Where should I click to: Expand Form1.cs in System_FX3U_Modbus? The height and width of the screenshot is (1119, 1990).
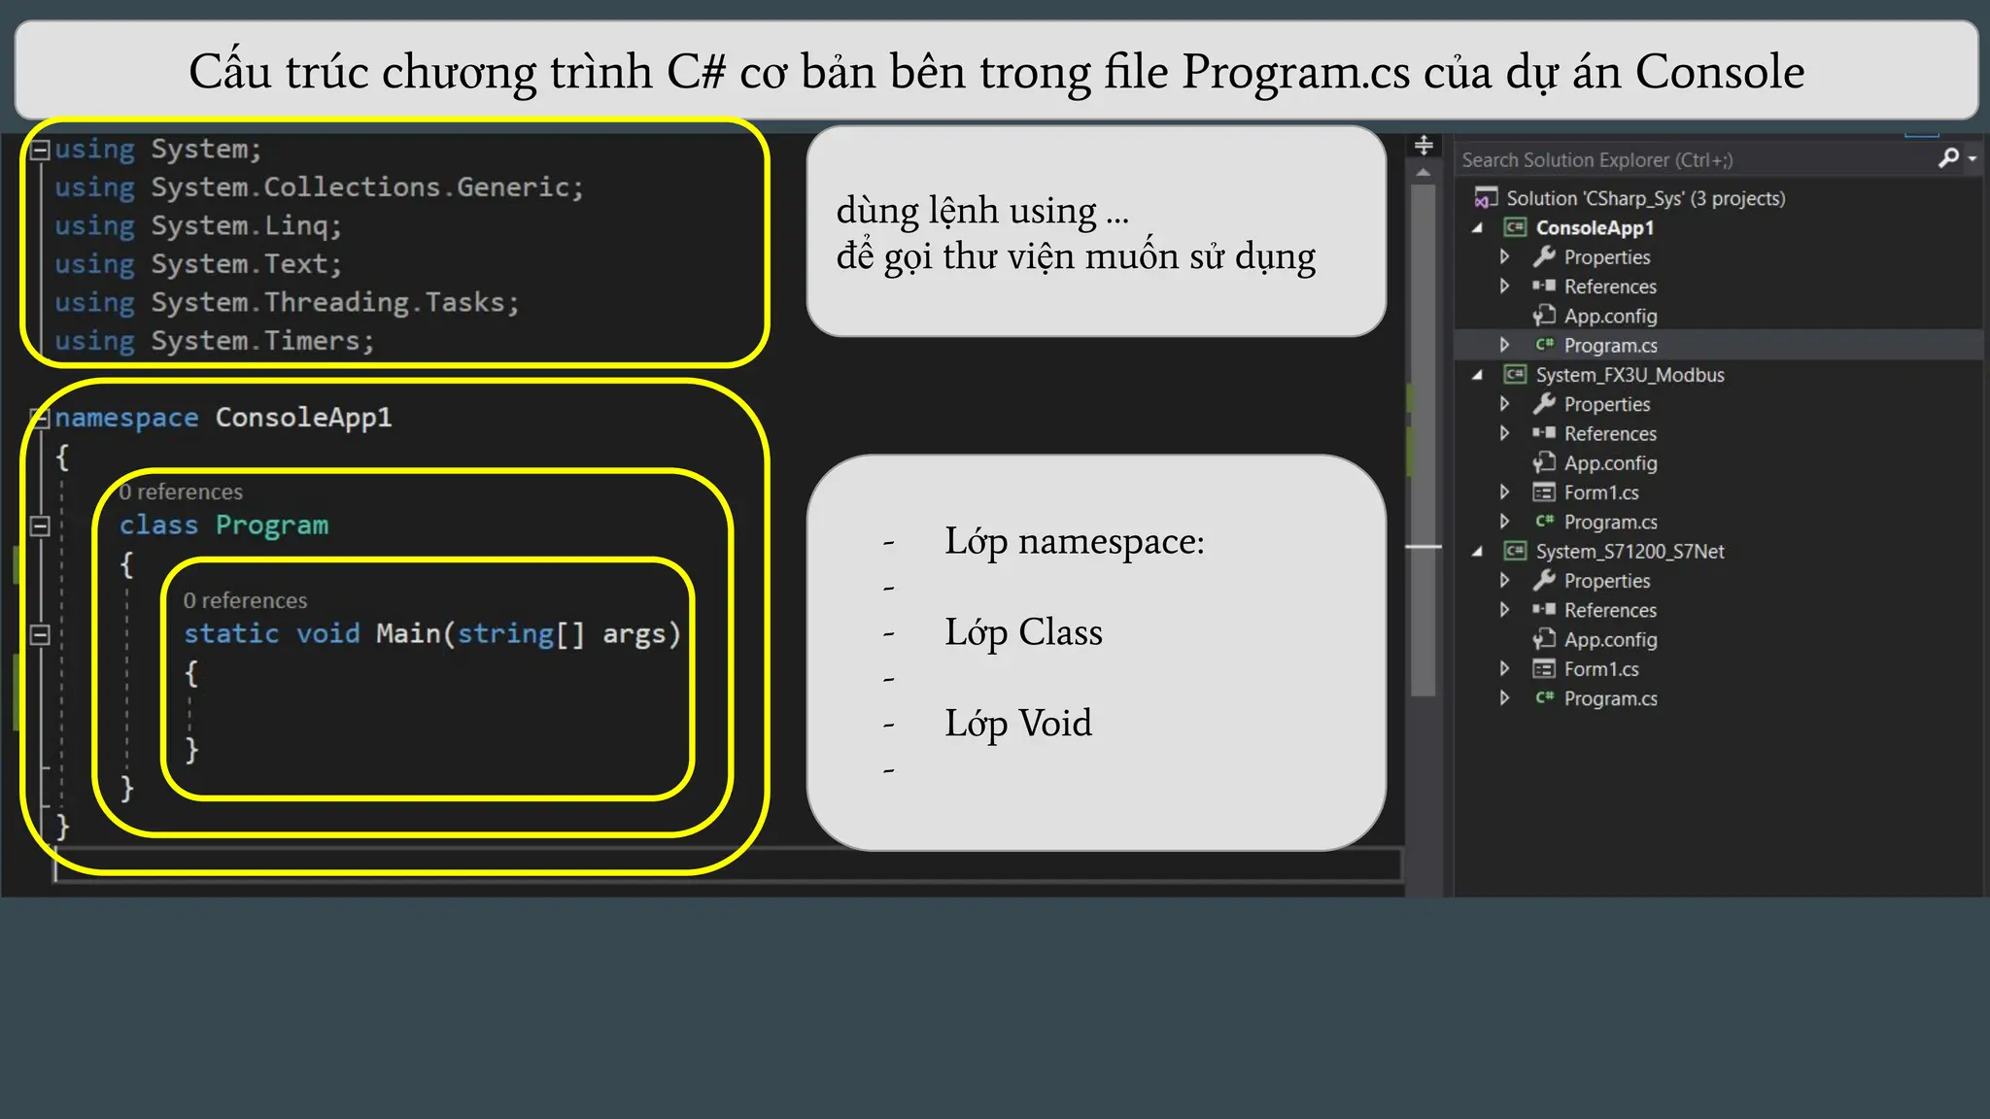(x=1504, y=492)
